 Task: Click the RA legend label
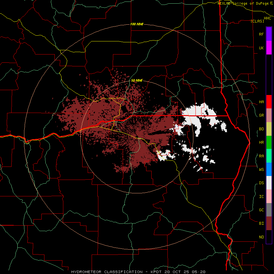[x=261, y=156]
